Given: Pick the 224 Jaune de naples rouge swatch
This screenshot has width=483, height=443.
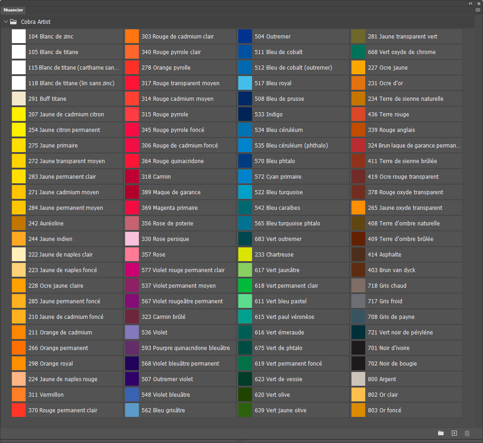Looking at the screenshot, I should click(x=18, y=379).
